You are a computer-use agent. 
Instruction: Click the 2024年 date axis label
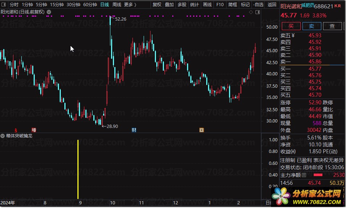click(x=8, y=203)
